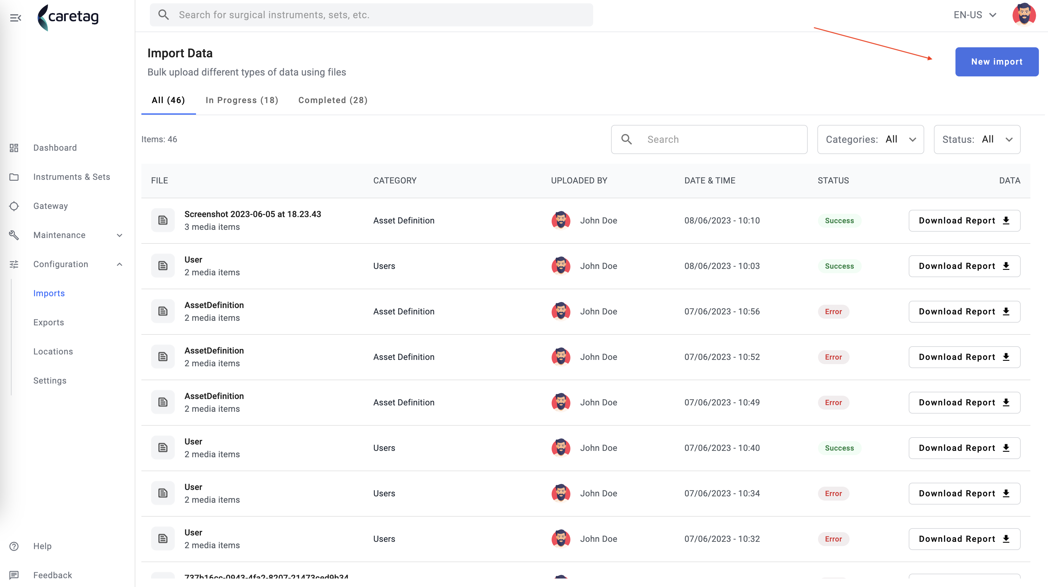Click the caretag logo
Screen dimensions: 1048x587
coord(68,17)
